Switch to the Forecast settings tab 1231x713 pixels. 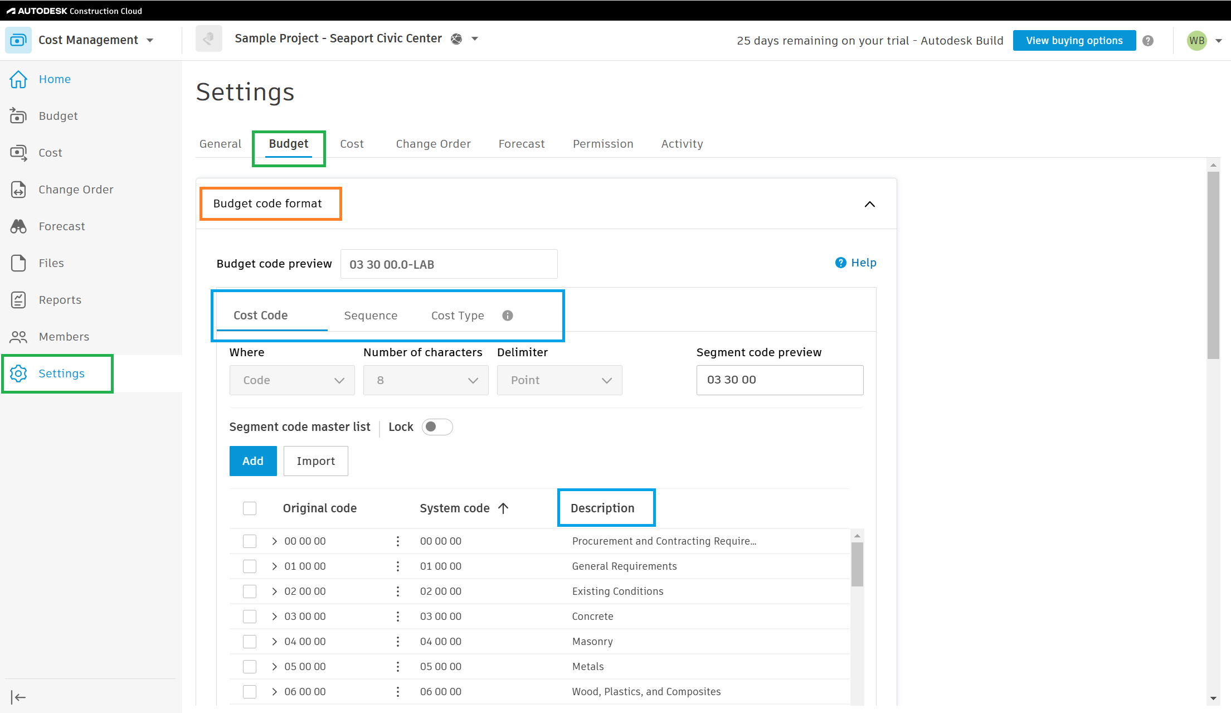click(x=522, y=144)
